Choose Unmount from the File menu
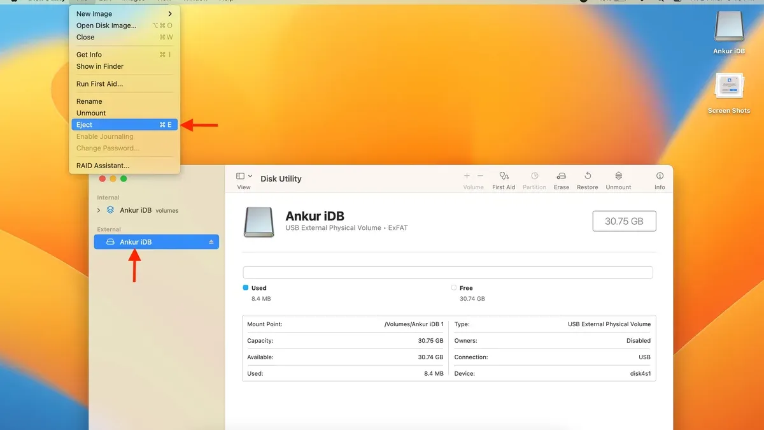 point(125,113)
